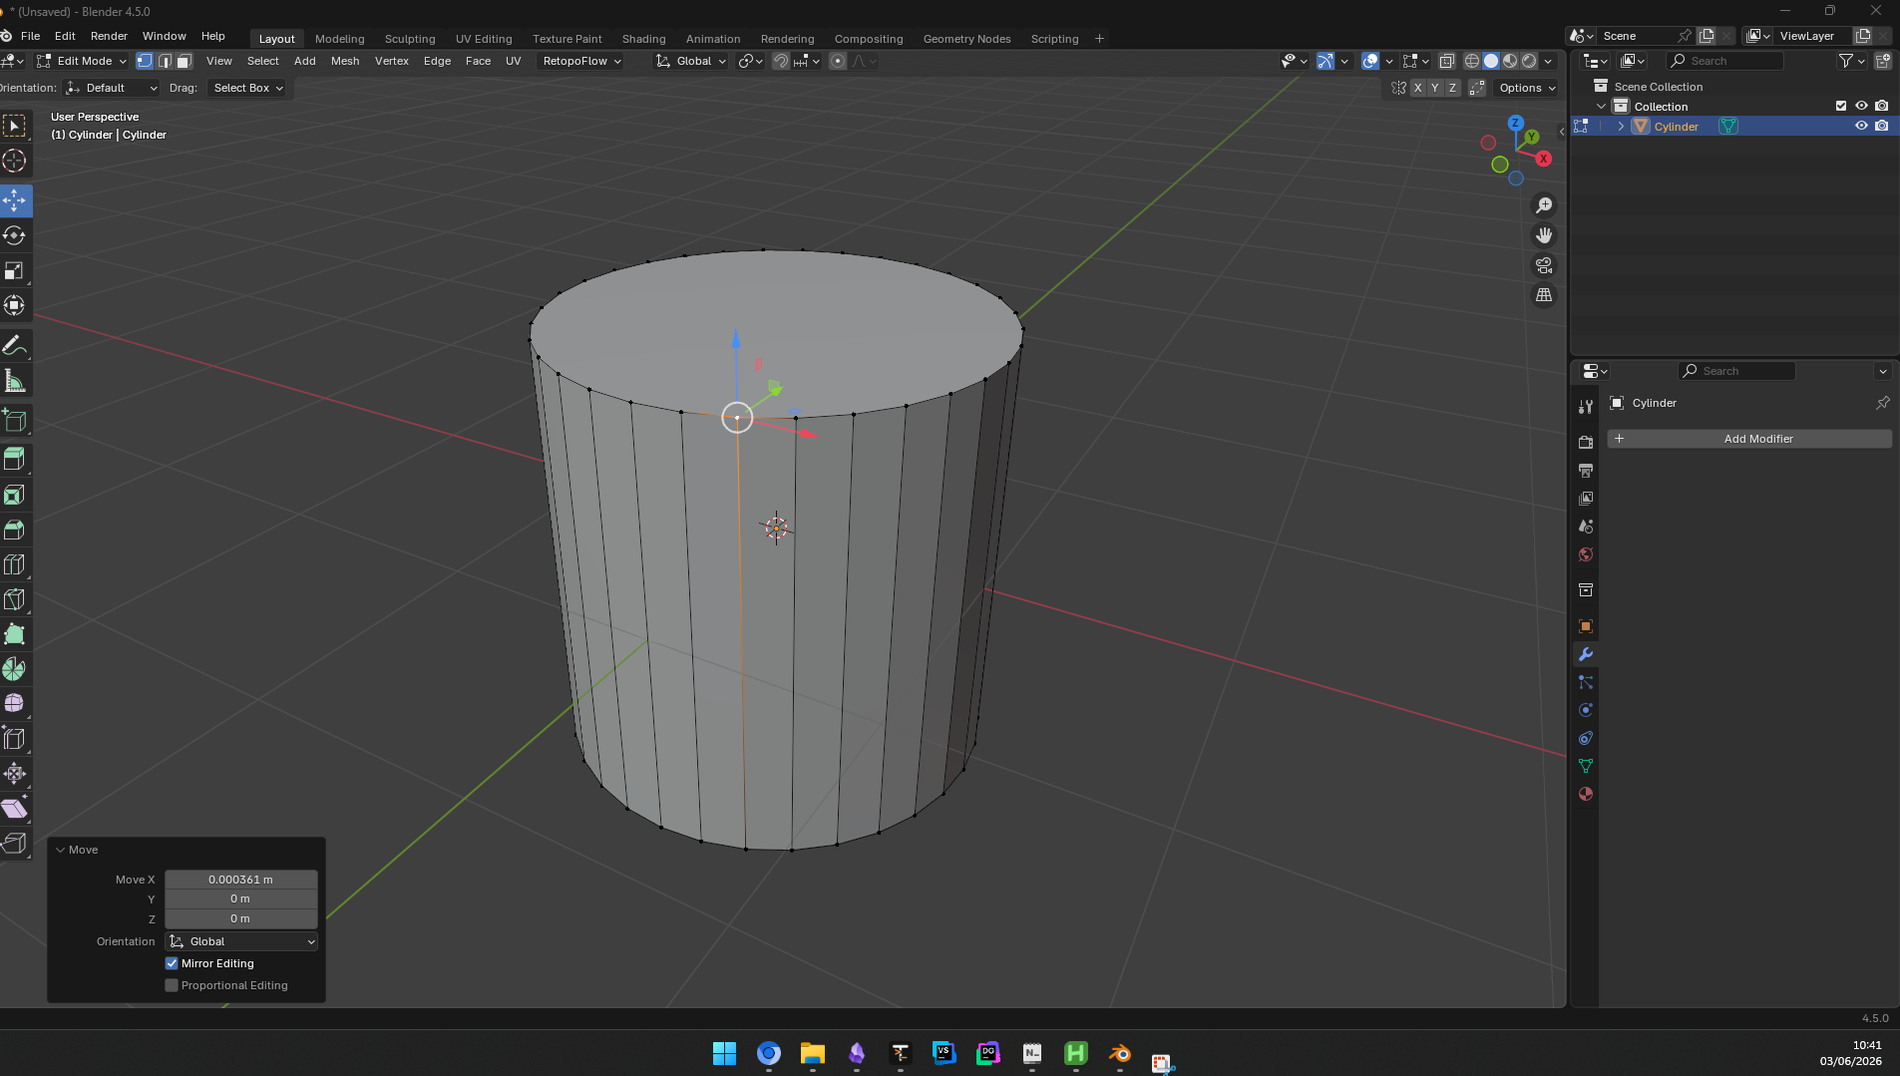This screenshot has width=1900, height=1076.
Task: Enable the Proportional Editing checkbox
Action: pos(172,985)
